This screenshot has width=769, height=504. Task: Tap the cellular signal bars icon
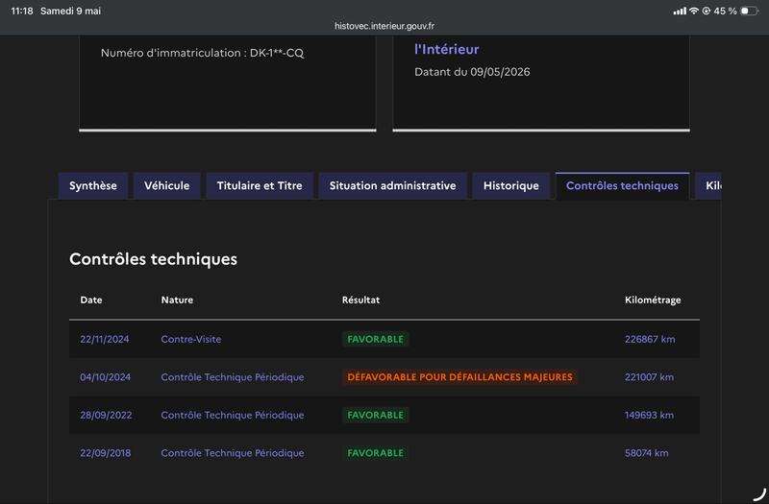tap(680, 11)
